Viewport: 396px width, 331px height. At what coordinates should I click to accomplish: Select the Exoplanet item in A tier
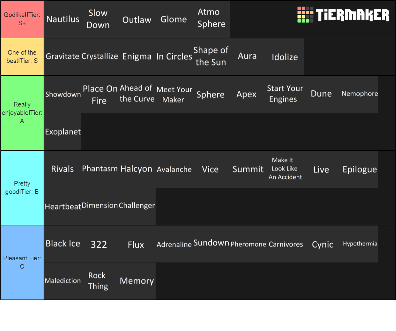[63, 132]
